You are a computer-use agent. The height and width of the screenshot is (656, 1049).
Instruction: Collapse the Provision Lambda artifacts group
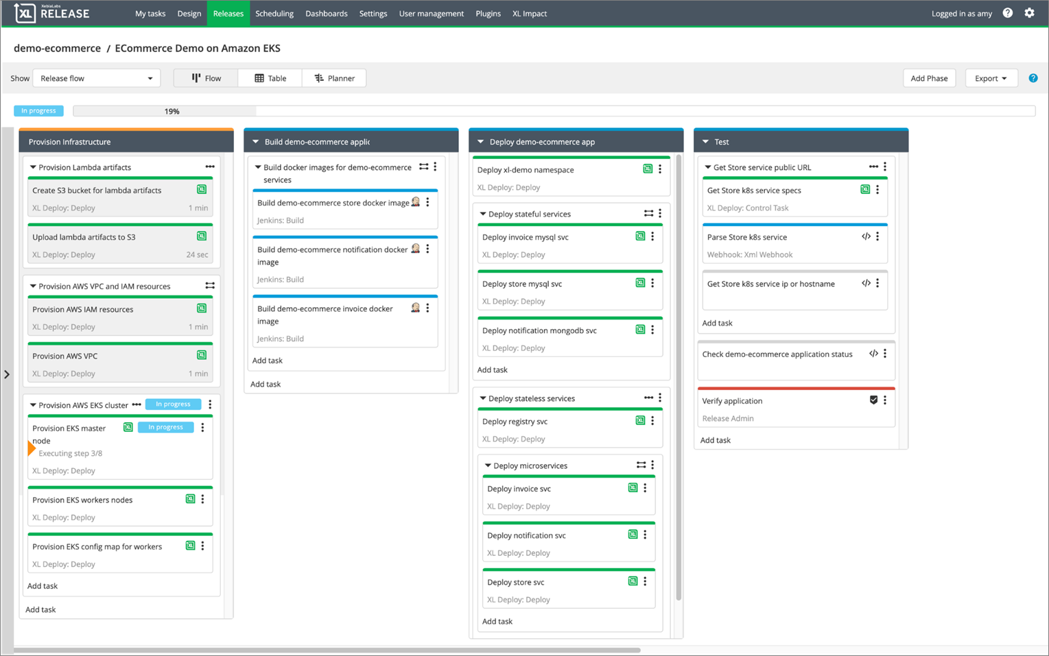(33, 167)
